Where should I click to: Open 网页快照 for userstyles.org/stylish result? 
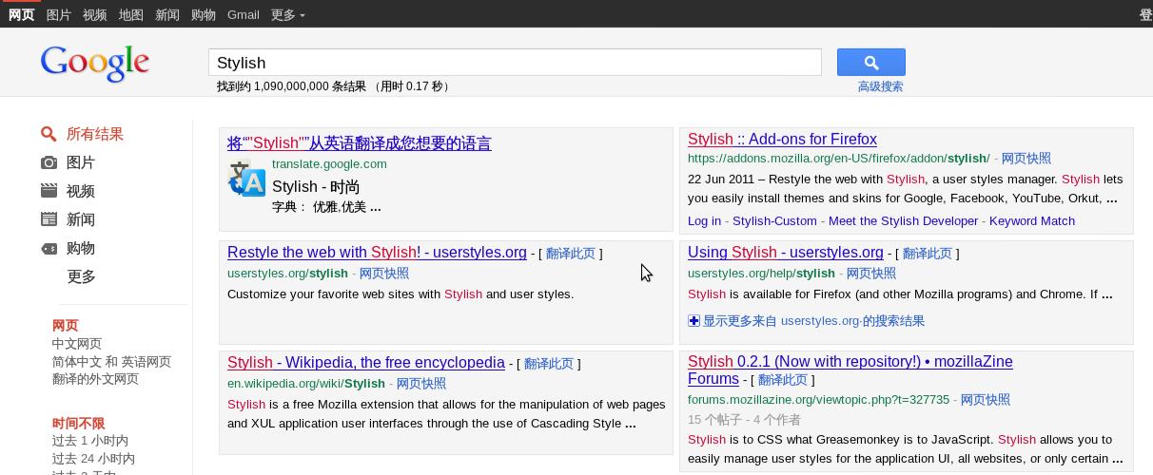(384, 274)
